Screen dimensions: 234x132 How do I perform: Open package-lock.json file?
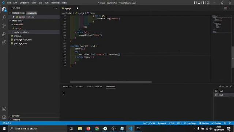[34, 40]
